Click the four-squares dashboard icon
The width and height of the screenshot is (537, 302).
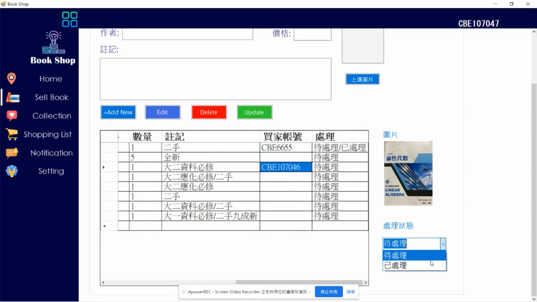tap(70, 19)
